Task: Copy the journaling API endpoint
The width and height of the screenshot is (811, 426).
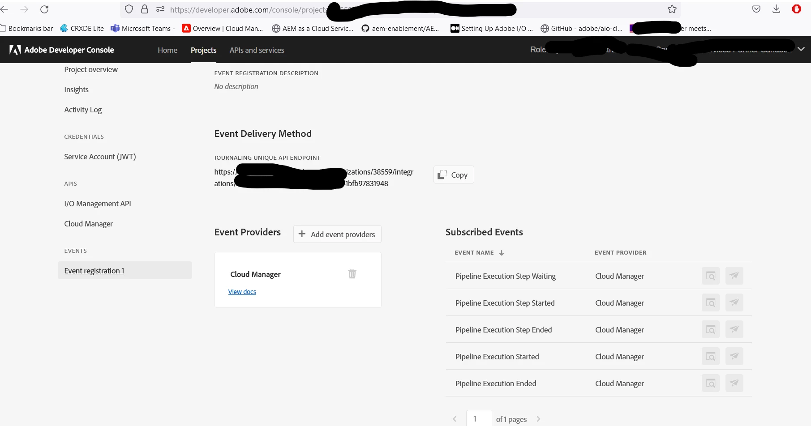Action: coord(454,175)
